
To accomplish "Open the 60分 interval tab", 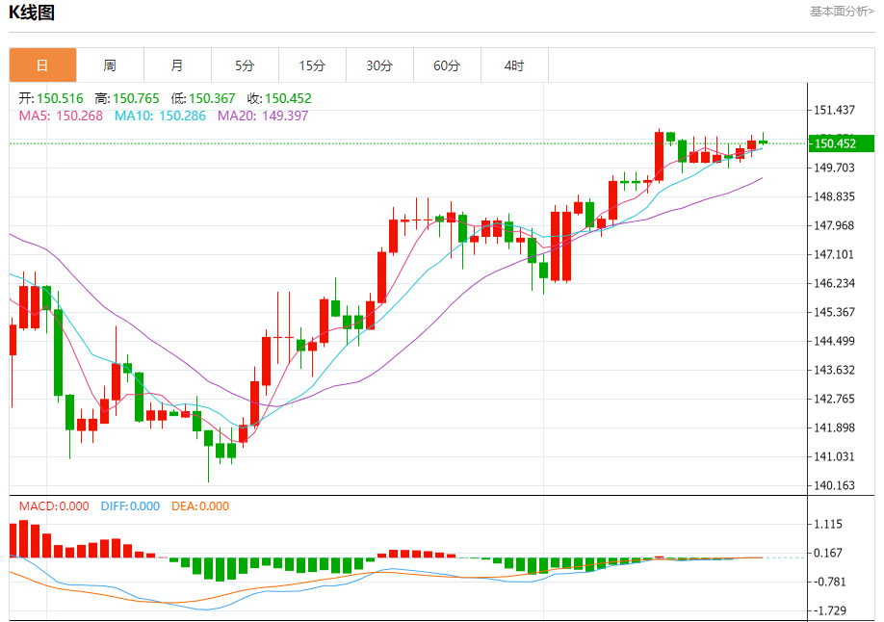I will tap(447, 65).
